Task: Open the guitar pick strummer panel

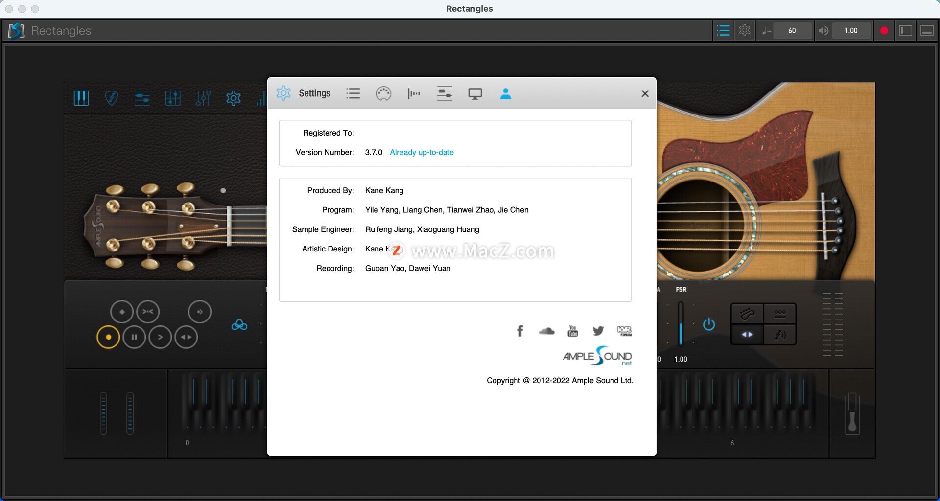Action: pos(112,98)
